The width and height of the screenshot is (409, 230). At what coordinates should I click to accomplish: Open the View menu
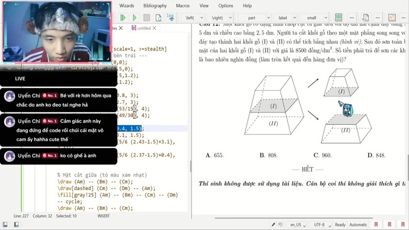point(204,6)
